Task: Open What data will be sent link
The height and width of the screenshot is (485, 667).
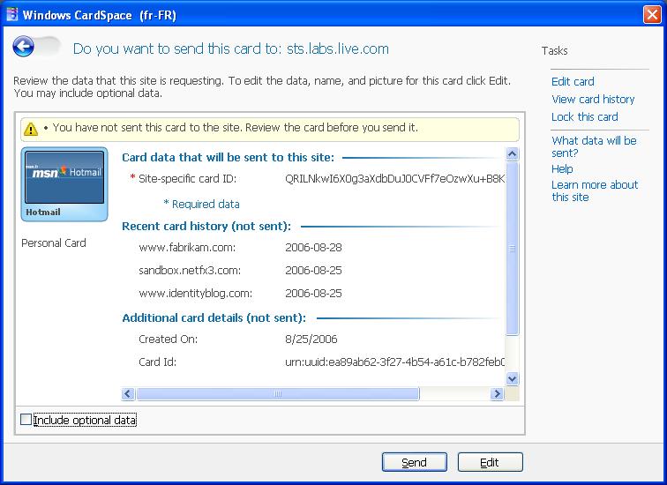Action: [594, 146]
